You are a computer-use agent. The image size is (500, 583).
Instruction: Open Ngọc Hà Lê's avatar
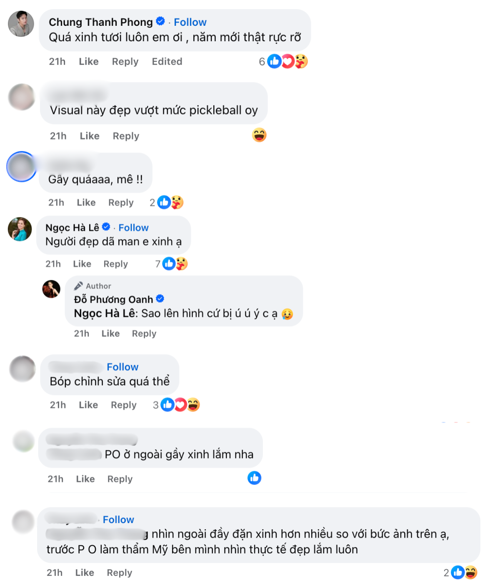tap(20, 229)
